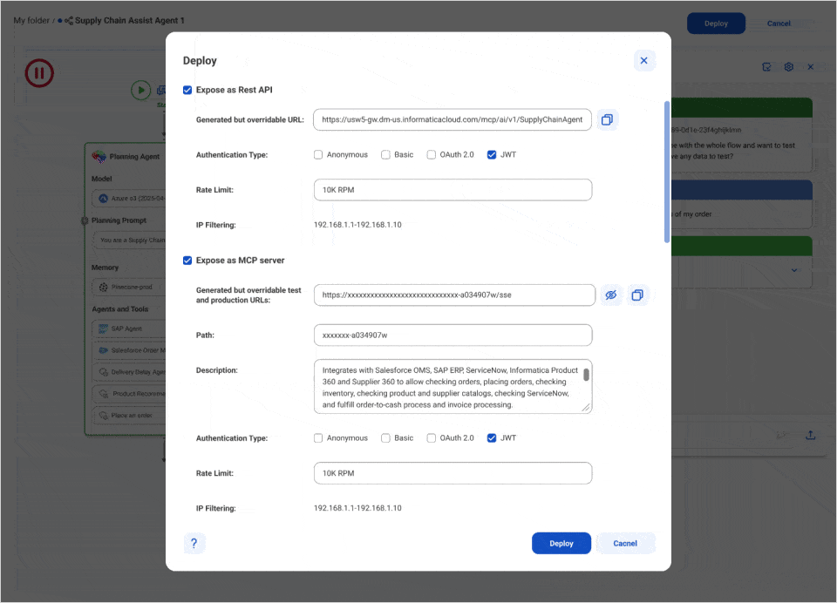
Task: Open the settings gear in right panel
Action: (789, 67)
